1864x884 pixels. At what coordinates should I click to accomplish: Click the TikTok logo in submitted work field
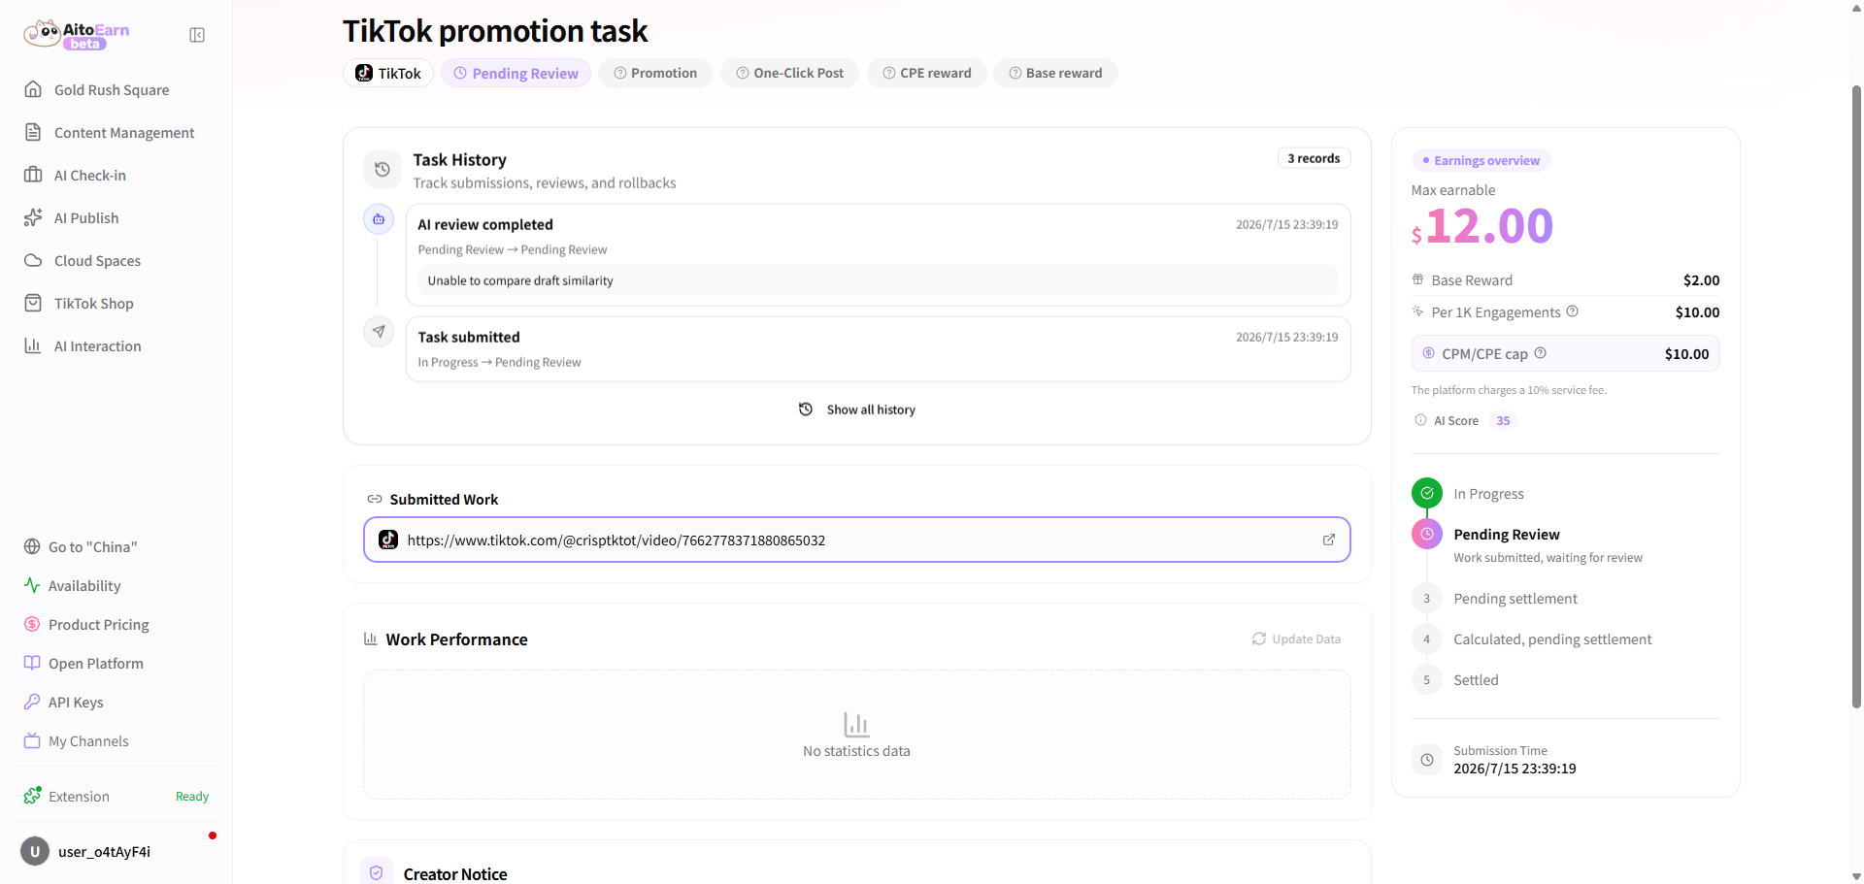pyautogui.click(x=388, y=540)
